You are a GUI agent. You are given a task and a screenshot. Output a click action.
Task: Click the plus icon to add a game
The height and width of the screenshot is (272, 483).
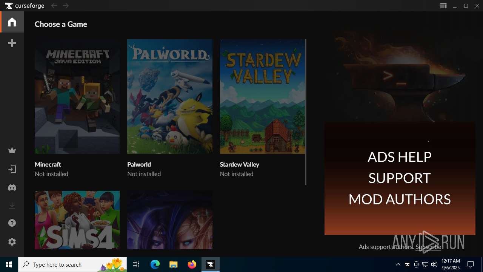12,43
